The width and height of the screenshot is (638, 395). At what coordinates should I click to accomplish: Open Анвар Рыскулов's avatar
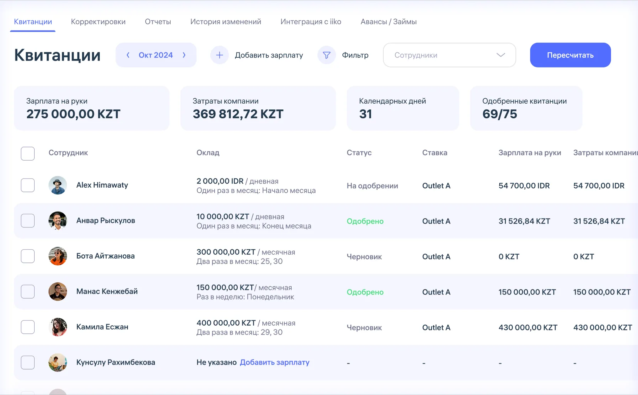coord(58,221)
